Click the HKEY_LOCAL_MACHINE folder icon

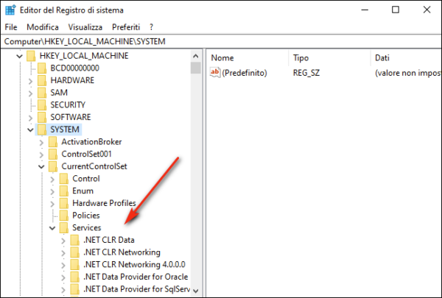[31, 56]
